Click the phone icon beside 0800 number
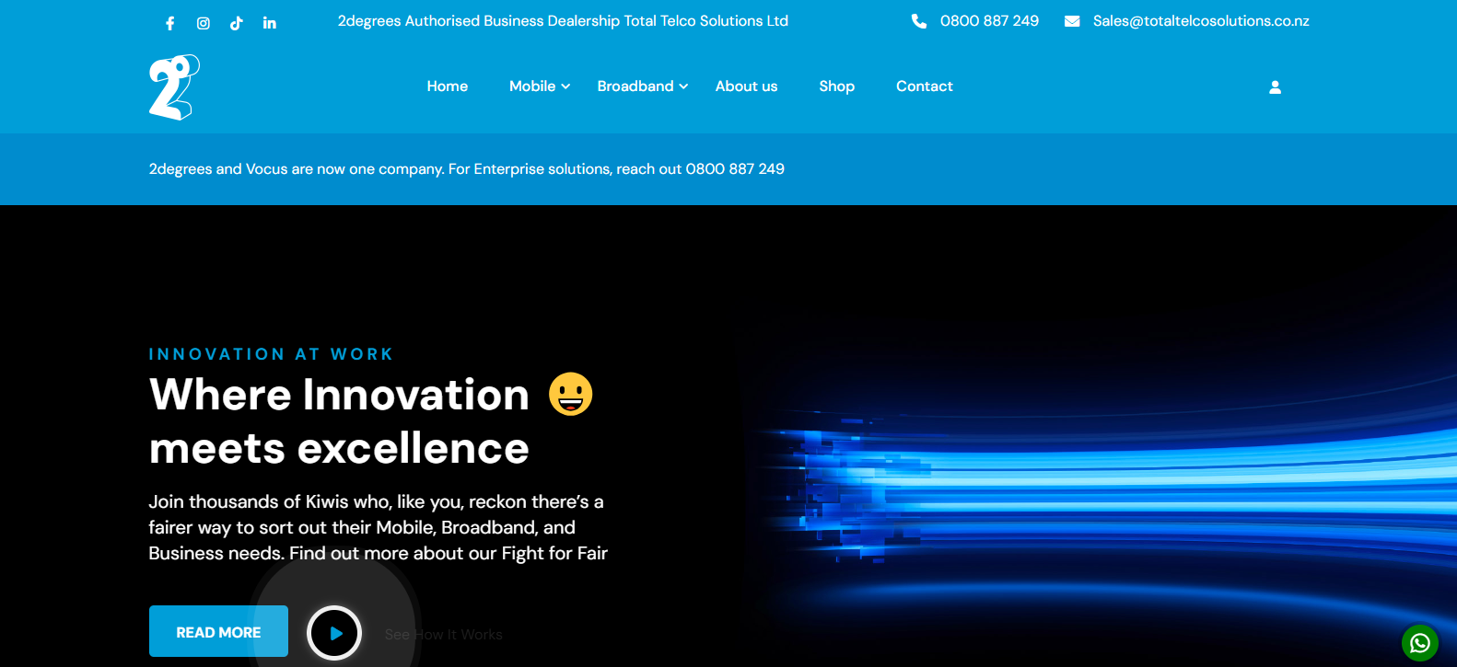 pyautogui.click(x=918, y=21)
